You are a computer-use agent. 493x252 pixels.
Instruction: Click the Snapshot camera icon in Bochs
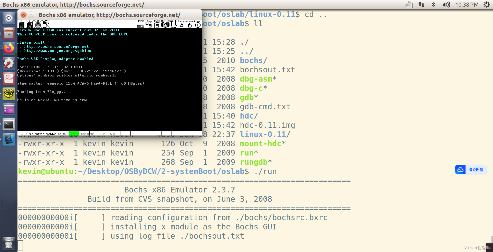(165, 24)
